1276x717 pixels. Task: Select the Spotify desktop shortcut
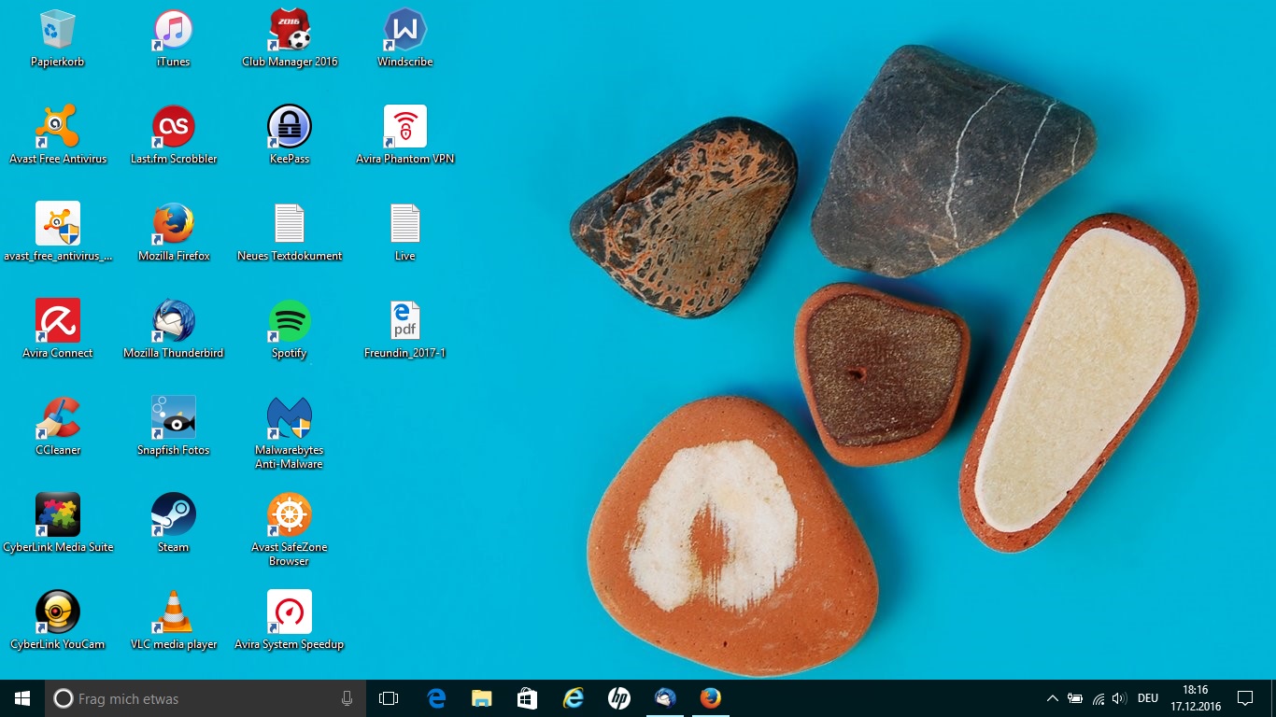pos(290,330)
